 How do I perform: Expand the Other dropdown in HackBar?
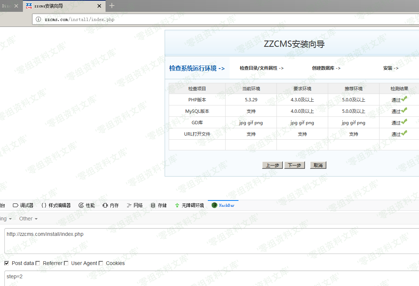(x=28, y=219)
